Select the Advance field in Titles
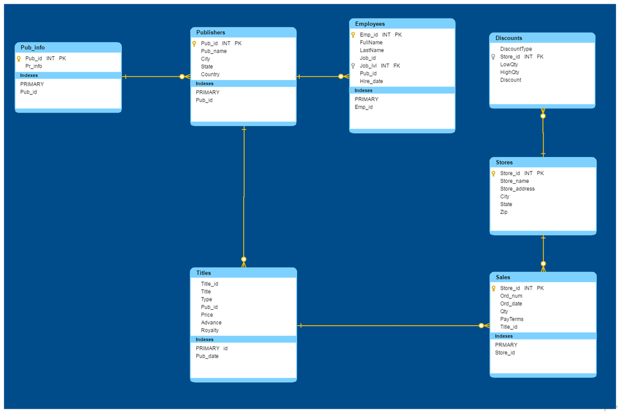The image size is (620, 413). click(x=211, y=323)
